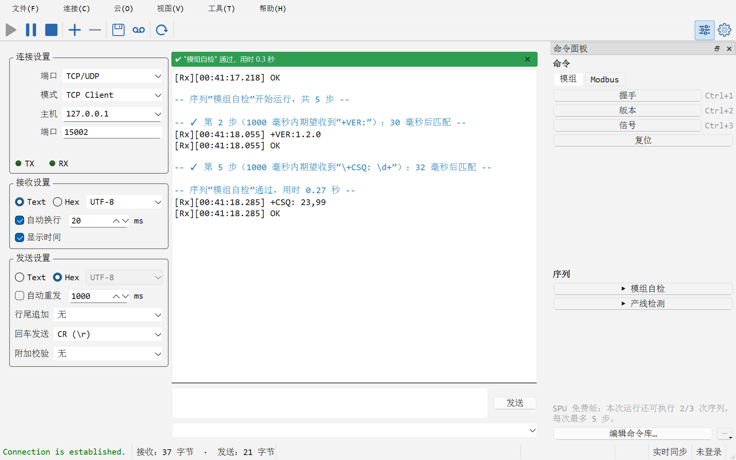Open 编辑命令库 button
The image size is (736, 460).
click(x=633, y=434)
